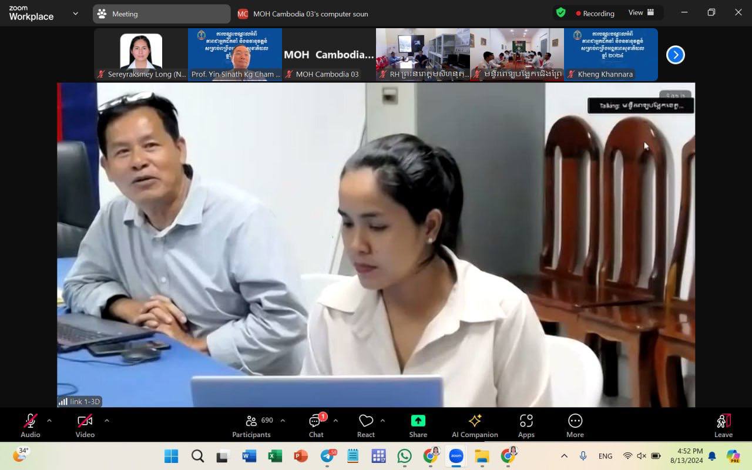752x470 pixels.
Task: Expand video options arrow
Action: point(106,421)
